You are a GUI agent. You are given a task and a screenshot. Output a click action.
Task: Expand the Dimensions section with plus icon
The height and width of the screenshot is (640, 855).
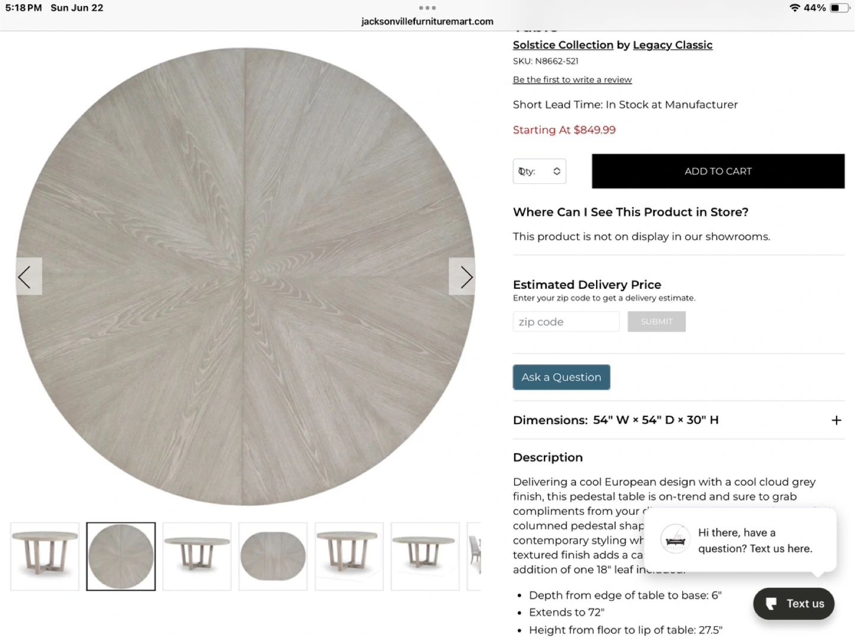click(837, 420)
